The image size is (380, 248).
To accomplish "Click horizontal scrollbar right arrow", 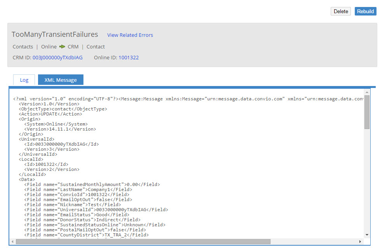I will (x=360, y=241).
